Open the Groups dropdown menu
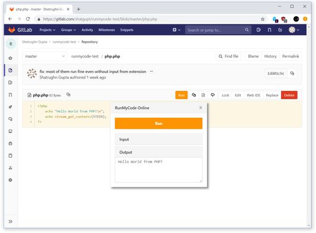The width and height of the screenshot is (316, 233). pos(69,30)
